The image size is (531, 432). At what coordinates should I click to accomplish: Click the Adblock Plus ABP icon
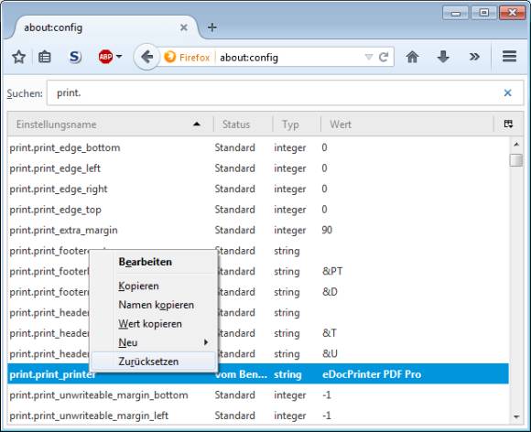[105, 57]
